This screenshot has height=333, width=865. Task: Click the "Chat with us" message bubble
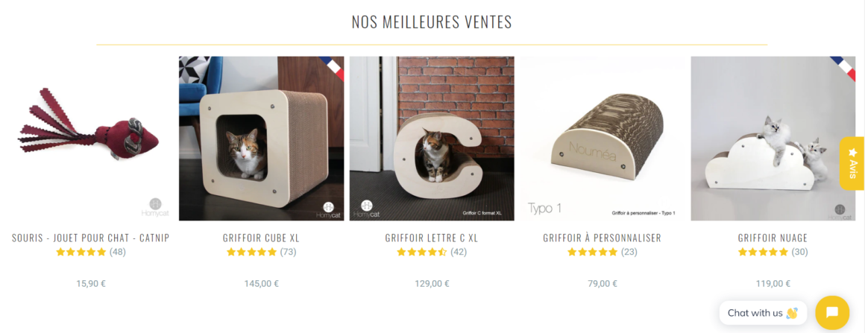click(x=763, y=313)
